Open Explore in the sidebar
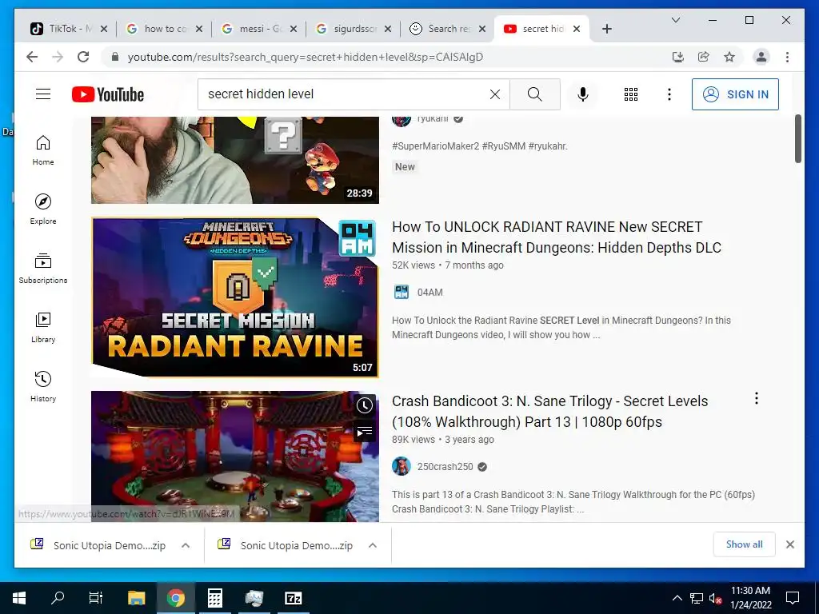Screen dimensions: 819x614 [43, 209]
